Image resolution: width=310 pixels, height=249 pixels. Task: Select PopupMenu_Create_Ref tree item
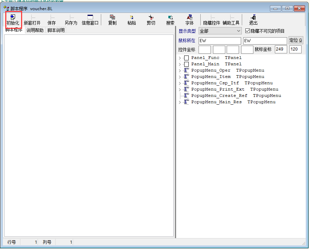[219, 96]
